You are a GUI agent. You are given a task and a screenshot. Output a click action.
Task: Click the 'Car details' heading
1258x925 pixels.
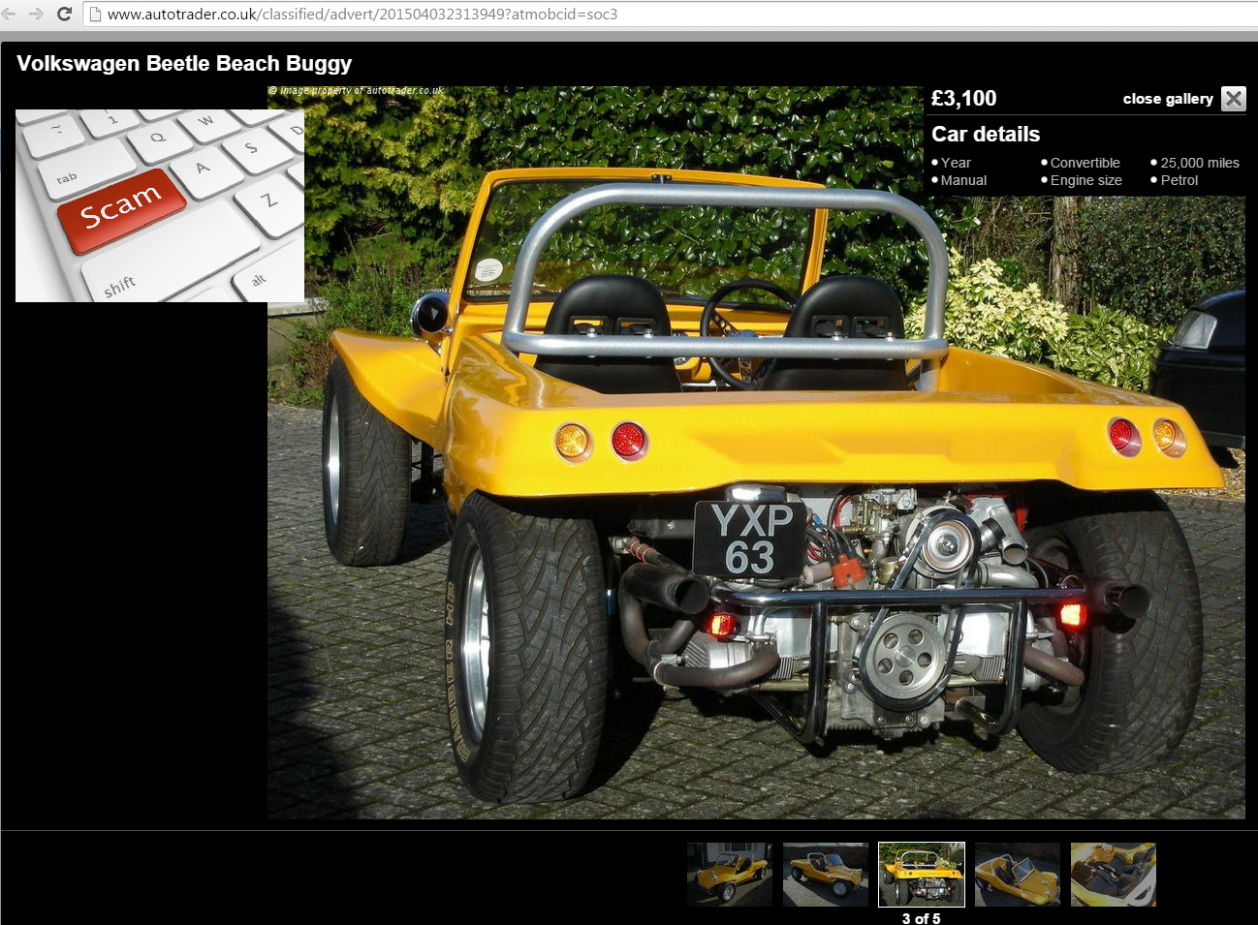[x=986, y=135]
